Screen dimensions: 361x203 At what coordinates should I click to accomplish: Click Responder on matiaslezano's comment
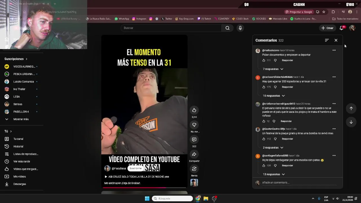coord(287,60)
